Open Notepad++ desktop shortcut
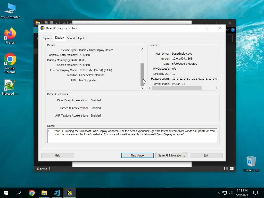 tap(10, 87)
